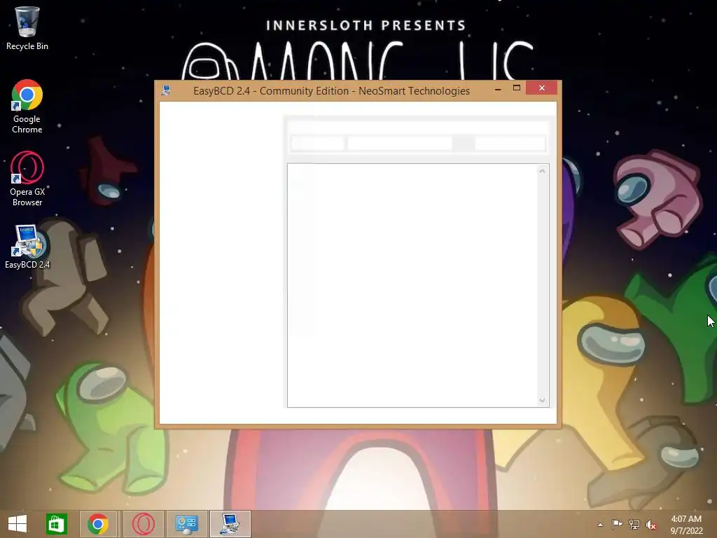Open the Action Center flag icon

pyautogui.click(x=617, y=524)
